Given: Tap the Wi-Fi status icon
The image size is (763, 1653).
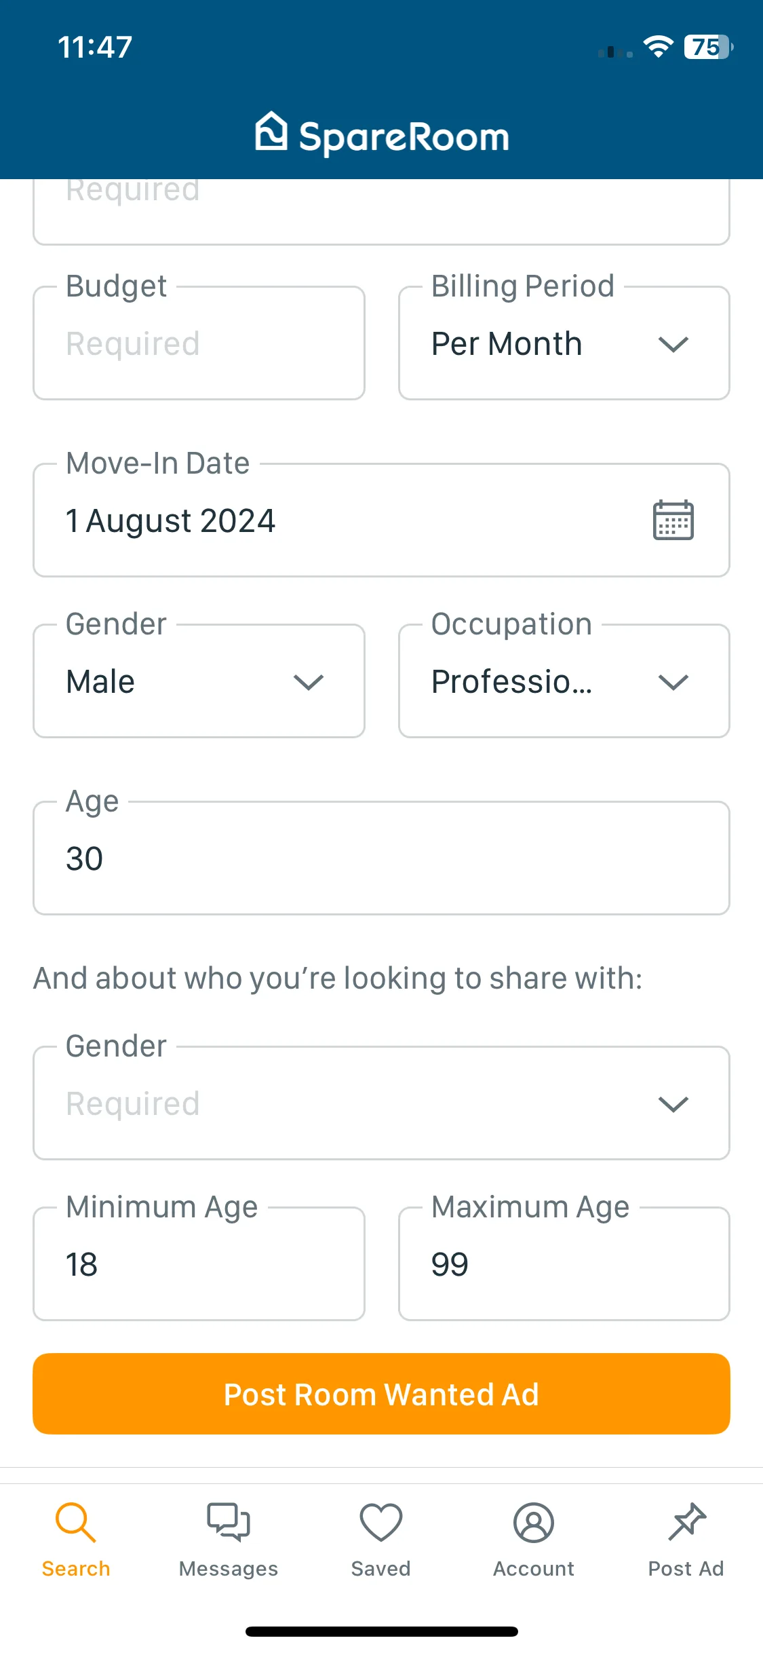Looking at the screenshot, I should tap(658, 47).
